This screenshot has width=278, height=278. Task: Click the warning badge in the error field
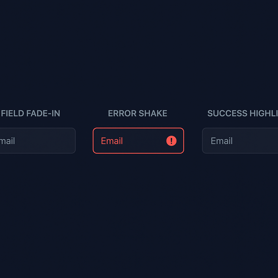tap(171, 141)
